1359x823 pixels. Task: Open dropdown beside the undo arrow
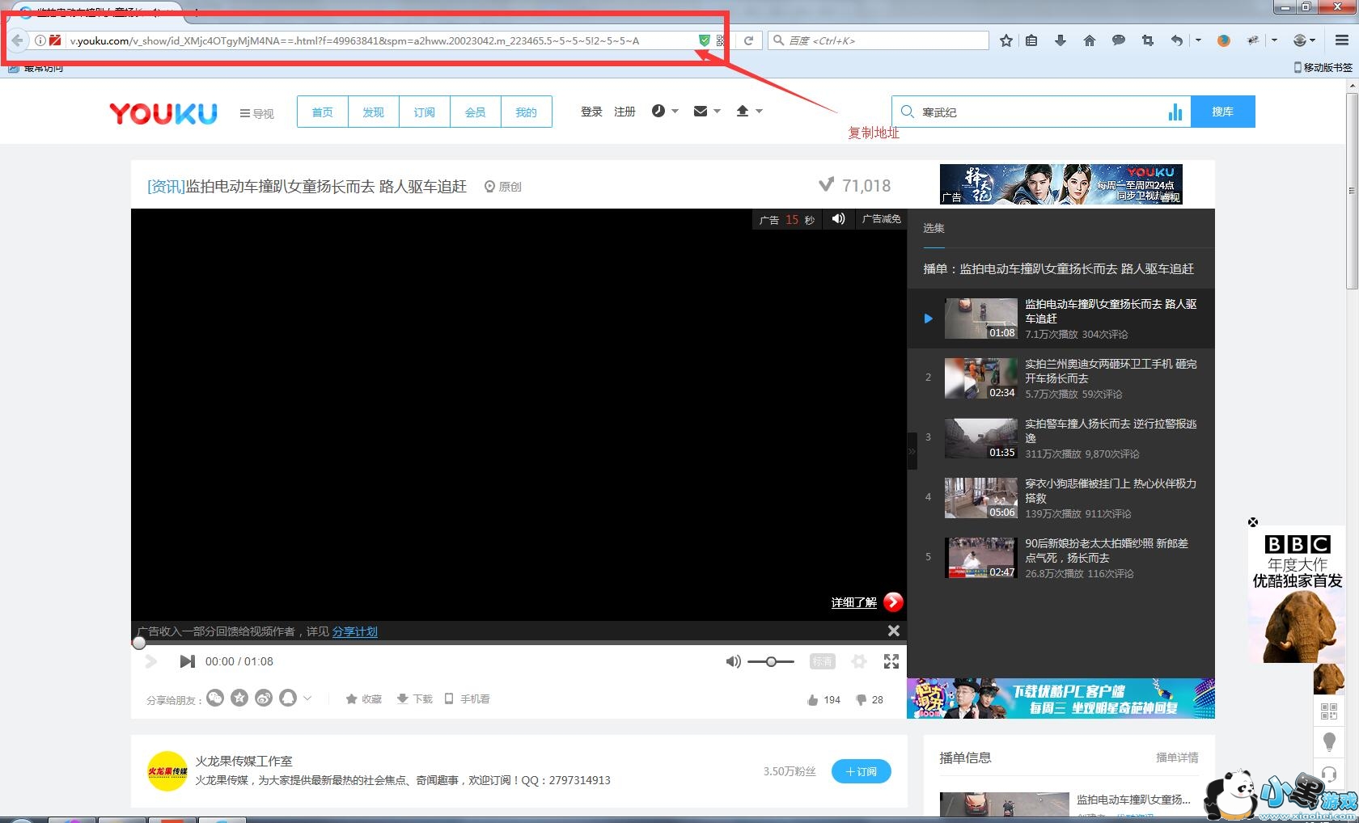1198,40
